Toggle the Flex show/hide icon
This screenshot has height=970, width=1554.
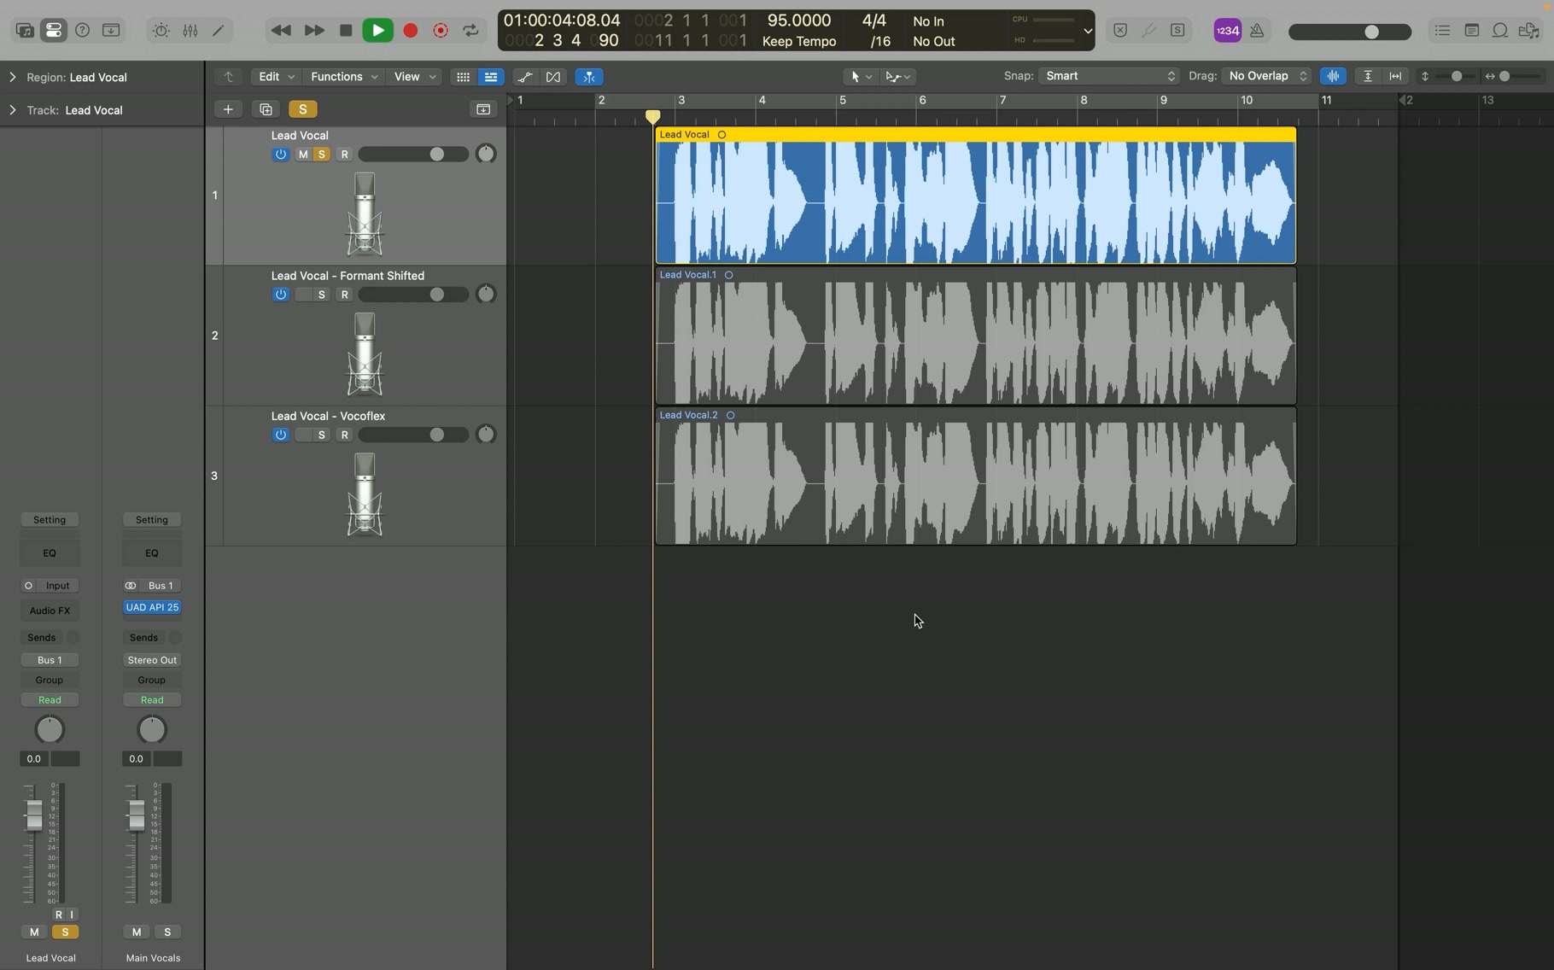(553, 77)
